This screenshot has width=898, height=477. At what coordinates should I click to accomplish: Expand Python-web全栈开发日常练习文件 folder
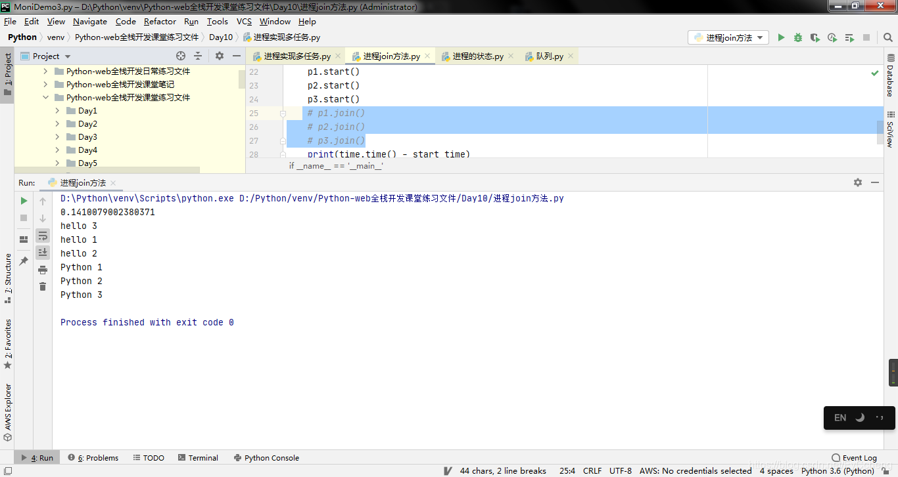45,71
